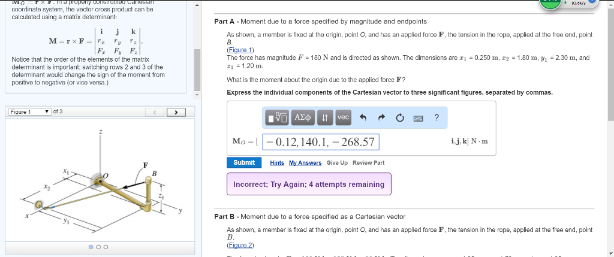Open the My Answers link
The image size is (614, 257).
(x=305, y=163)
